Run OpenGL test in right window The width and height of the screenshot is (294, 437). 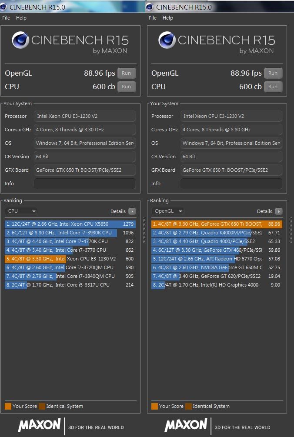[x=273, y=73]
